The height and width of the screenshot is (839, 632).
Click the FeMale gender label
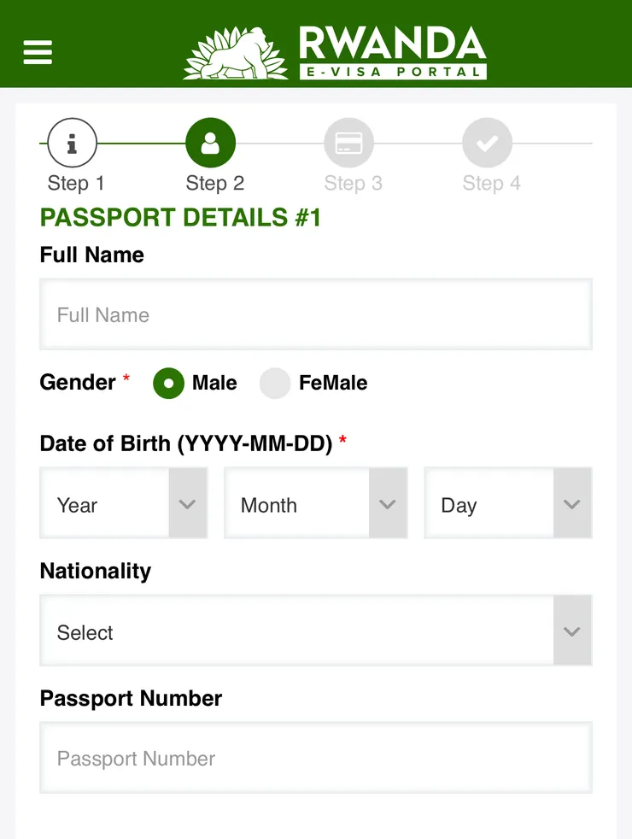click(333, 383)
